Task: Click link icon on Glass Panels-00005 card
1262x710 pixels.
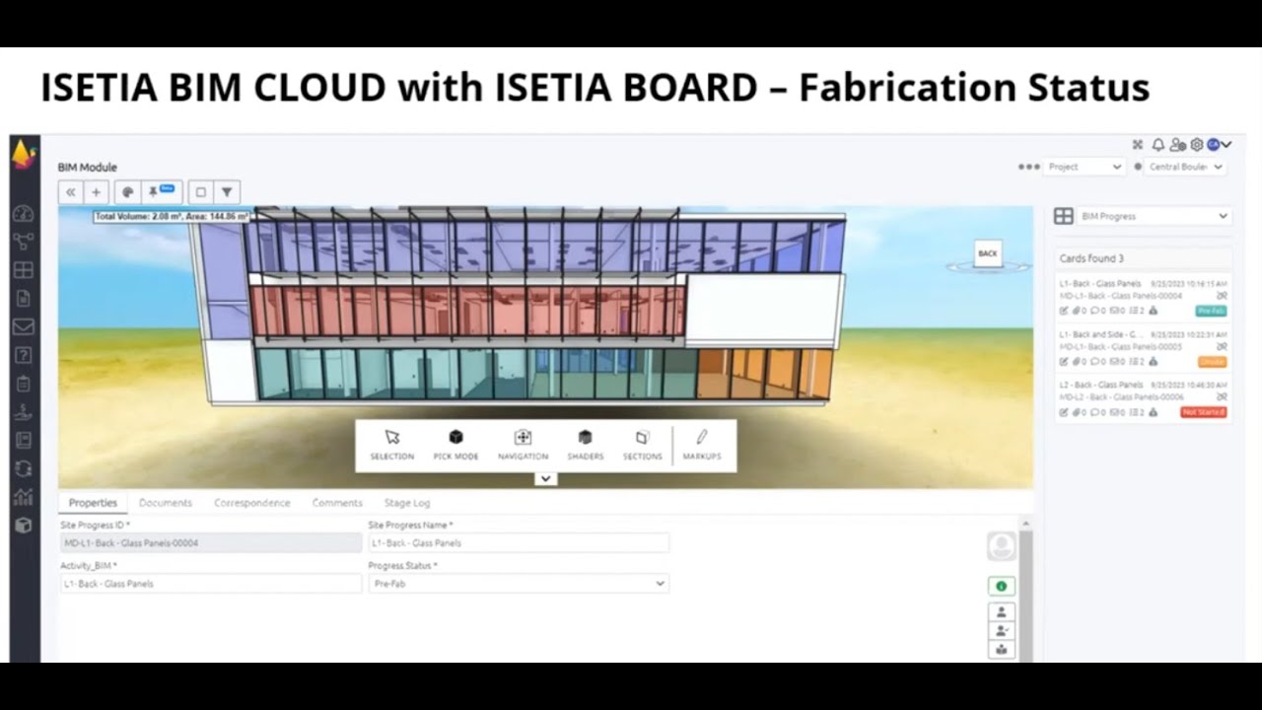Action: (1222, 347)
